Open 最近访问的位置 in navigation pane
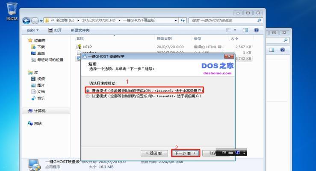Screen dimensions: 316x171 point(47,59)
